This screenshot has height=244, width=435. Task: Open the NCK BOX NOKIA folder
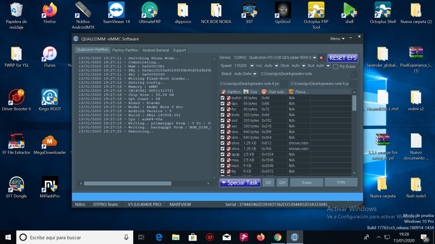(216, 13)
